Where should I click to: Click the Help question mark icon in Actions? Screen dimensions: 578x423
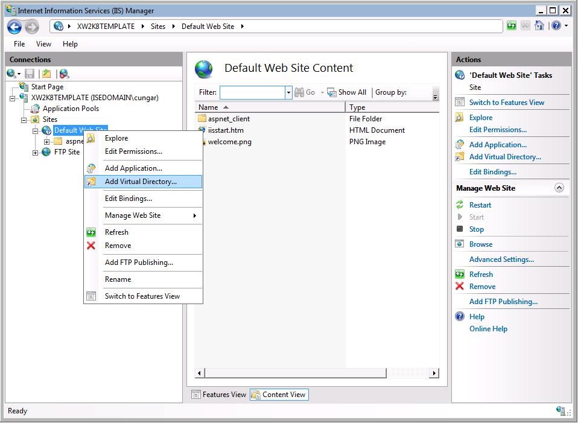tap(460, 317)
